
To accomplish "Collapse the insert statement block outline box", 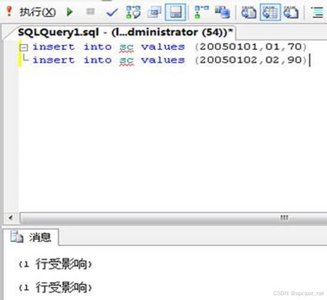I will point(23,48).
